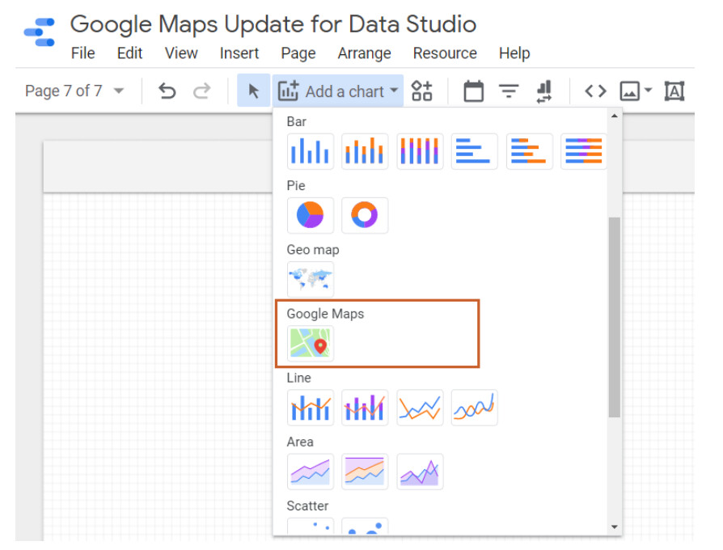Select the horizontal stacked bar chart
The image size is (723, 550).
[583, 151]
